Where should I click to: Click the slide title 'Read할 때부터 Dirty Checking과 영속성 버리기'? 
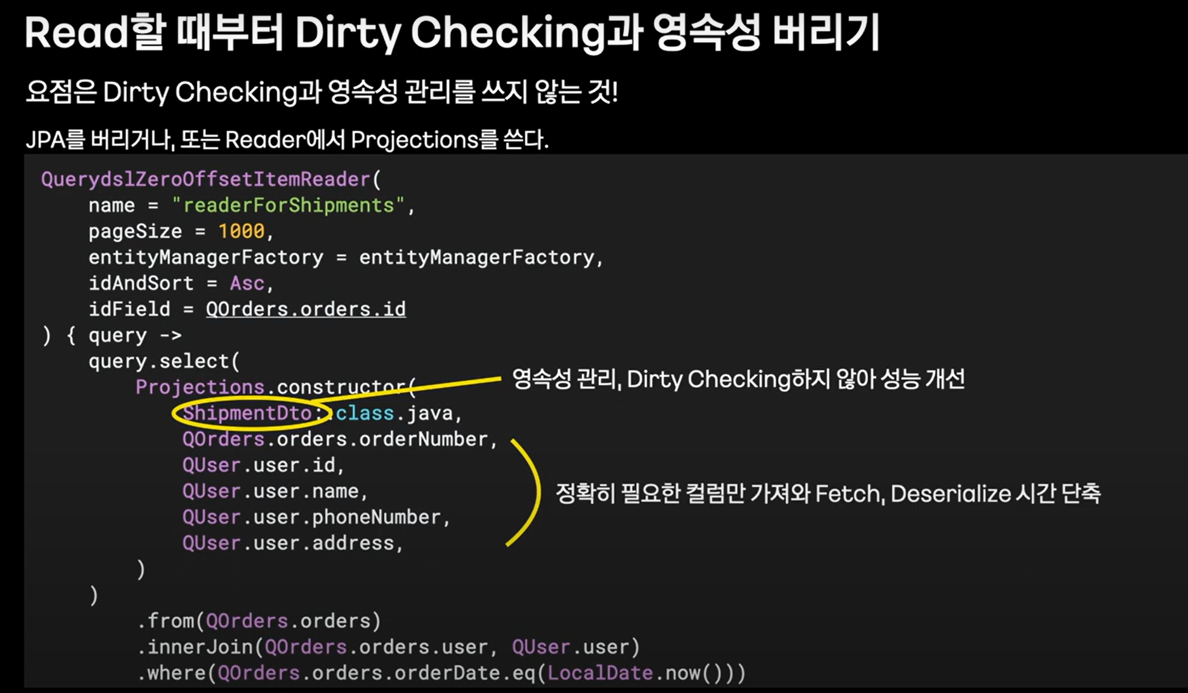[x=452, y=32]
